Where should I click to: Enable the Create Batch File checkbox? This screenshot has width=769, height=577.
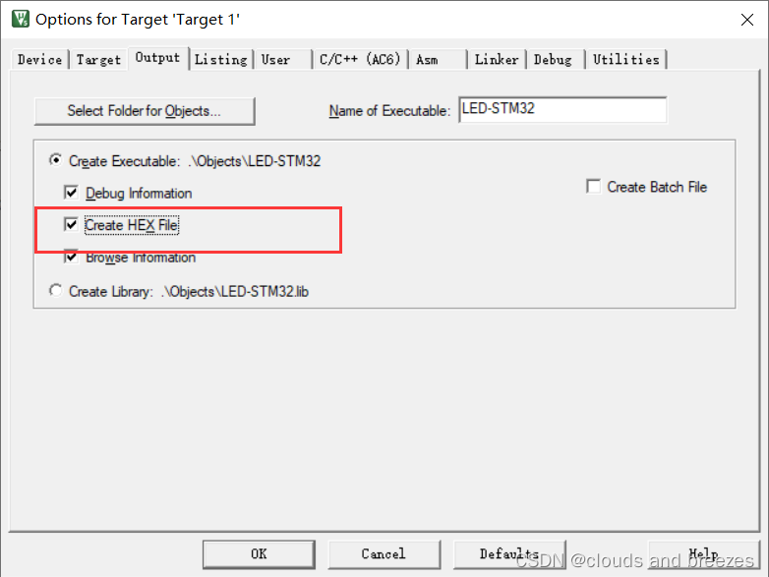[x=593, y=187]
